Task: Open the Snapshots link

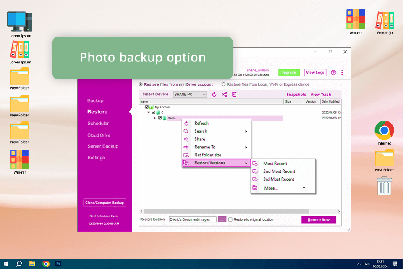Action: (296, 95)
